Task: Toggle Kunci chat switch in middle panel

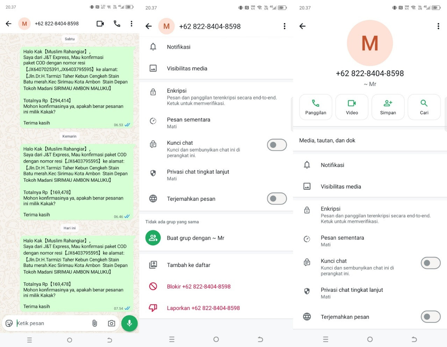Action: (x=277, y=145)
